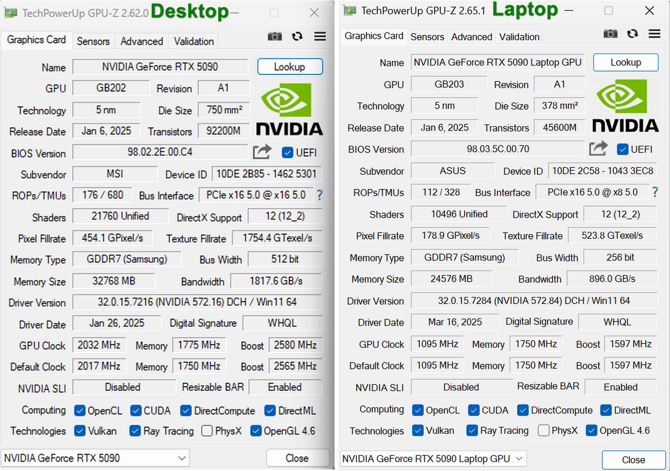The image size is (670, 471).
Task: Toggle Vulkan checkbox in Desktop window
Action: click(x=80, y=431)
